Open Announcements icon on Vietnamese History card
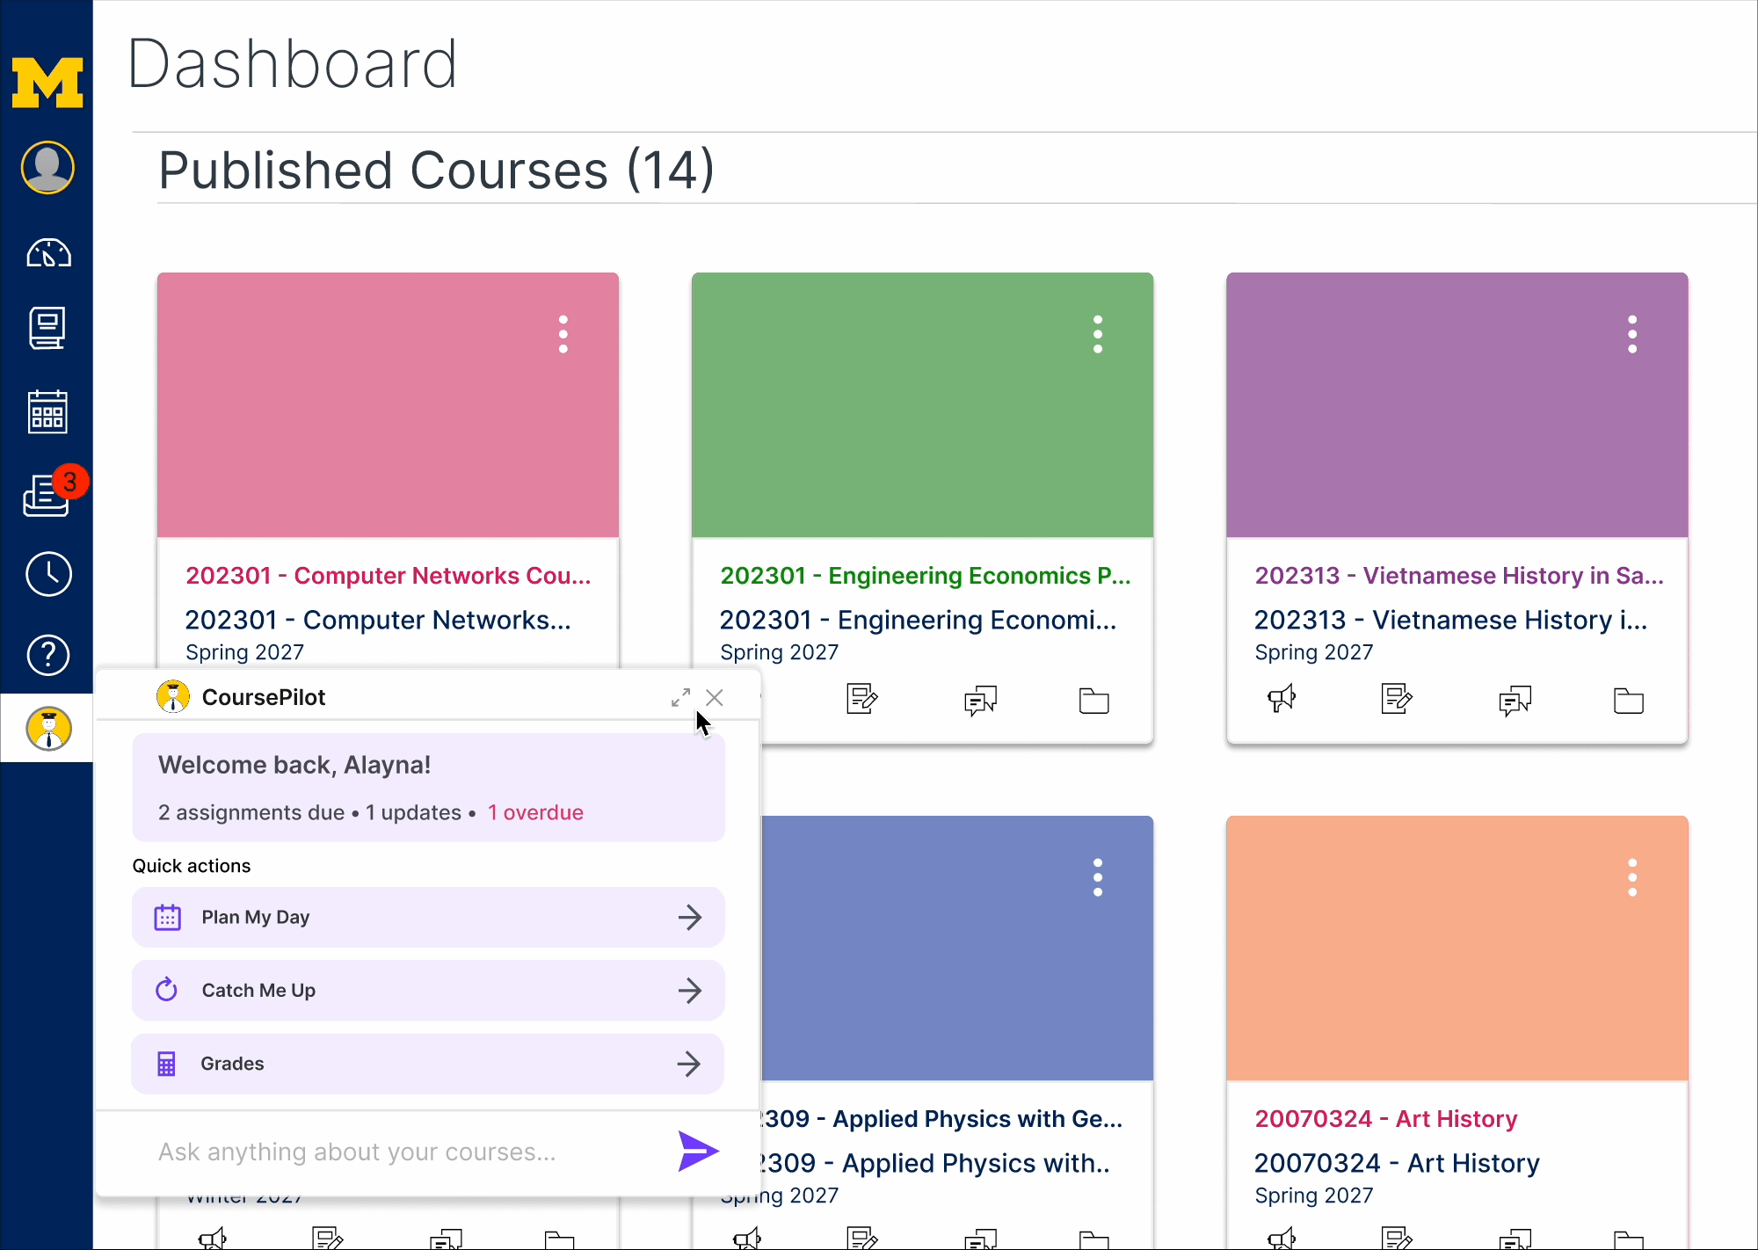Screen dimensions: 1758x1250 pyautogui.click(x=1282, y=699)
